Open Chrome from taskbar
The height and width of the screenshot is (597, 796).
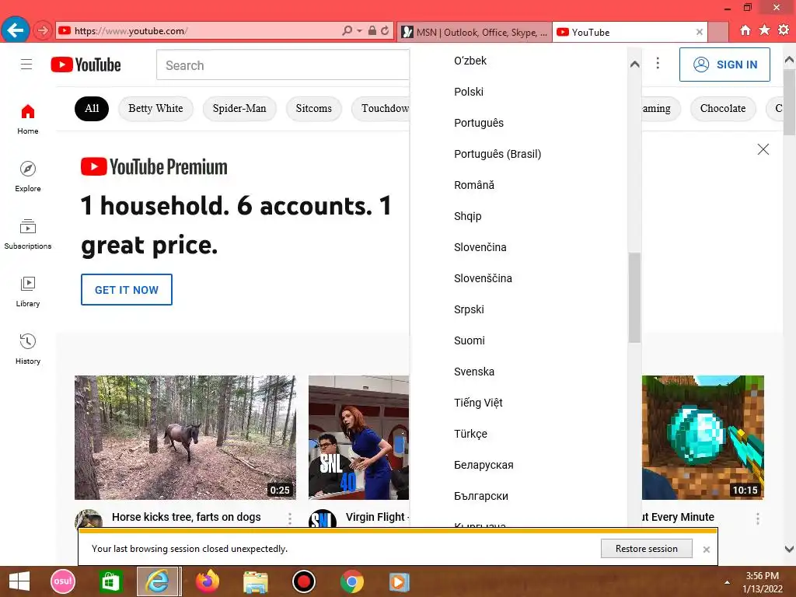352,581
